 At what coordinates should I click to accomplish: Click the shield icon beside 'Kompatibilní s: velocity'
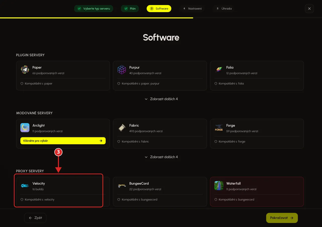pyautogui.click(x=22, y=200)
